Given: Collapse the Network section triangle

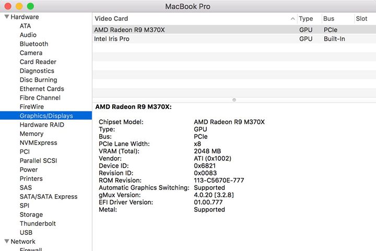Looking at the screenshot, I should point(7,241).
